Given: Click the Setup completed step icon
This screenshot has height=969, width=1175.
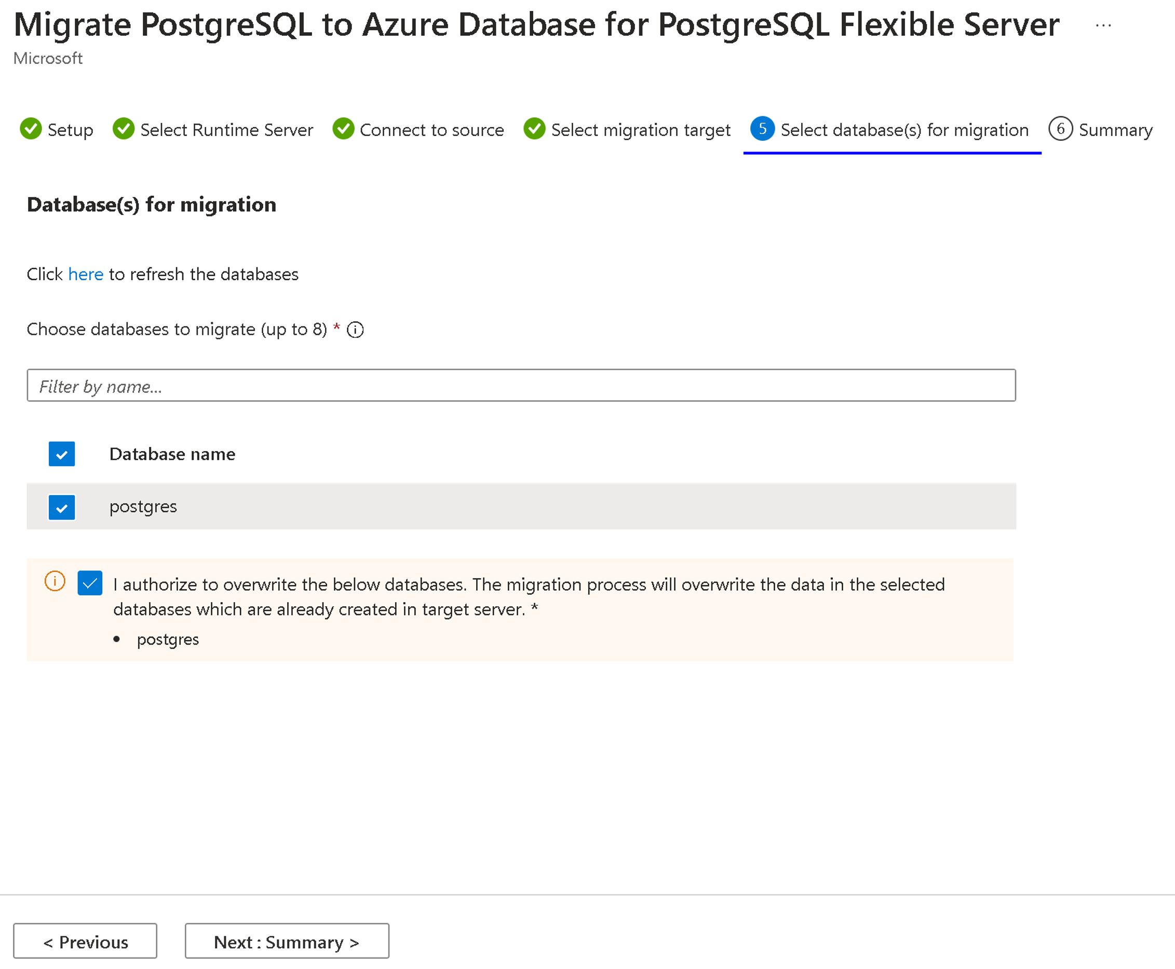Looking at the screenshot, I should [29, 129].
